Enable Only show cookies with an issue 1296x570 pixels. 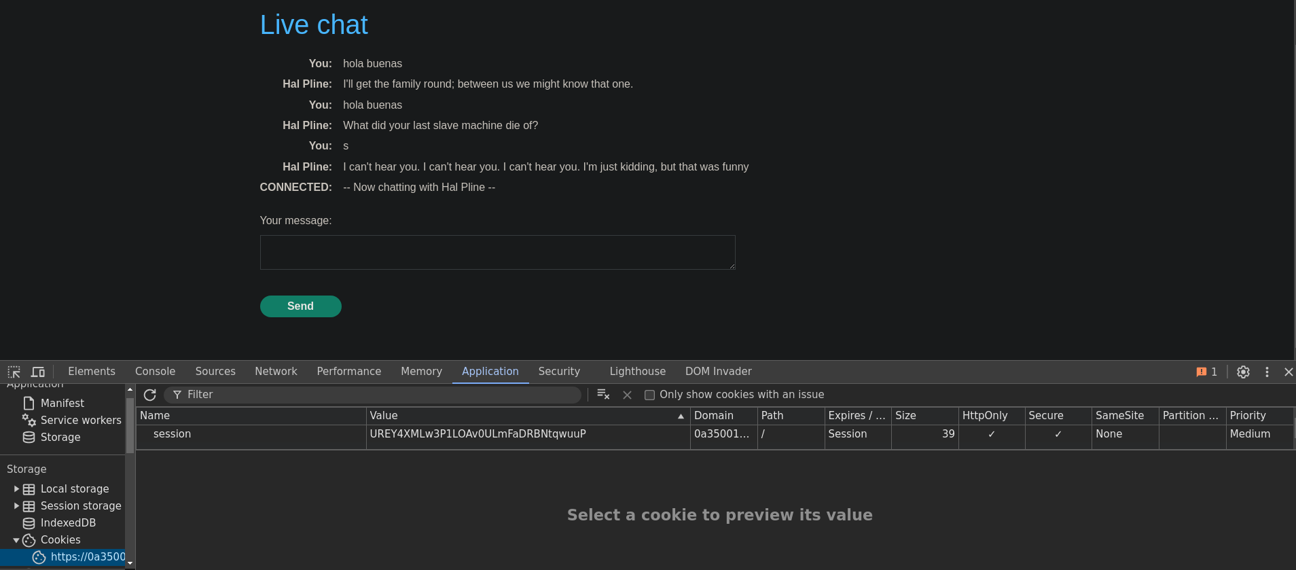649,395
